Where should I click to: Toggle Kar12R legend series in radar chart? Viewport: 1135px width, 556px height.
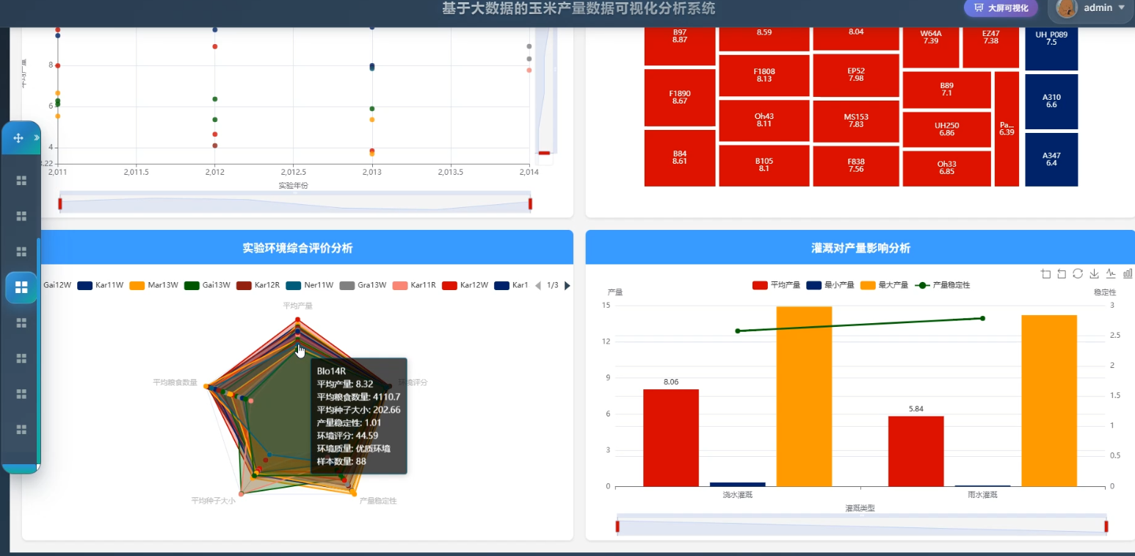(259, 285)
